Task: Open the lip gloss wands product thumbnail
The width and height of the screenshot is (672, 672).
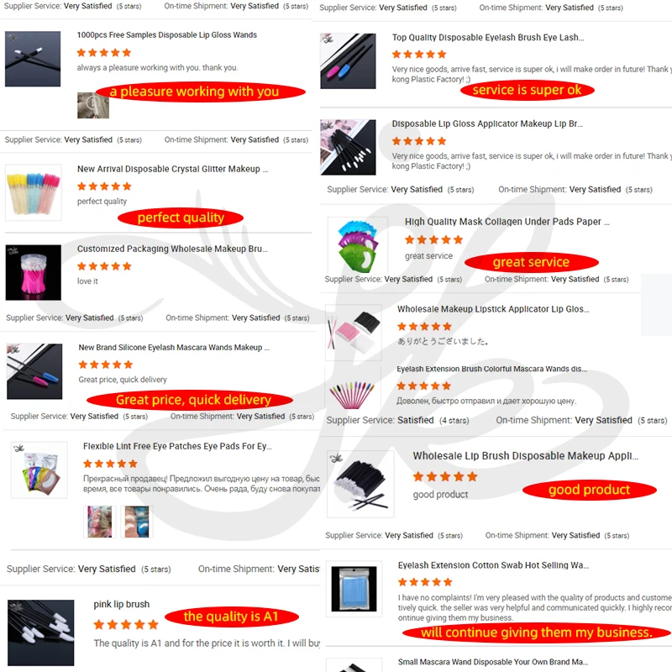Action: (x=33, y=59)
